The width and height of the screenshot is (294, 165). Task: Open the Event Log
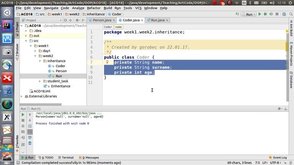pos(278,158)
